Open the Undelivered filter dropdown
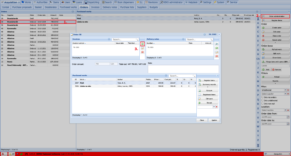Screen dimensions: 291x156 click(285, 90)
